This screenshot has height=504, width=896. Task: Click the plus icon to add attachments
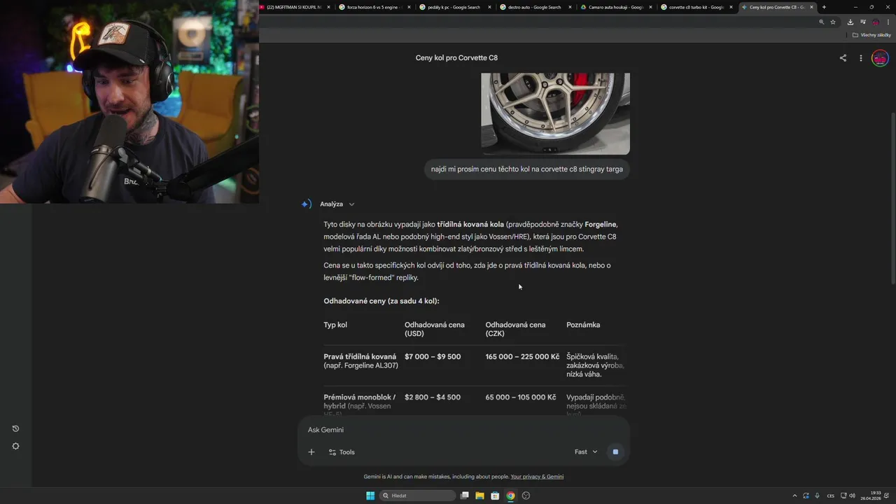click(x=311, y=452)
